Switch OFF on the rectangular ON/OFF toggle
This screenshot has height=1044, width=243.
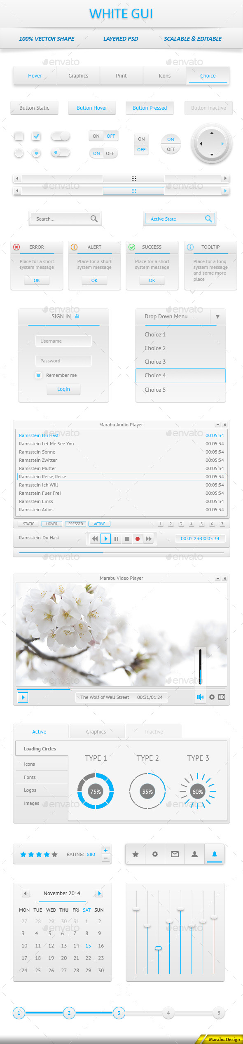click(111, 136)
